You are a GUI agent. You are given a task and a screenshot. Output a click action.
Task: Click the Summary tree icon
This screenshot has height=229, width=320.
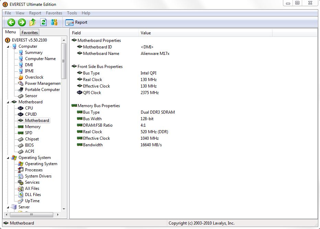click(21, 53)
